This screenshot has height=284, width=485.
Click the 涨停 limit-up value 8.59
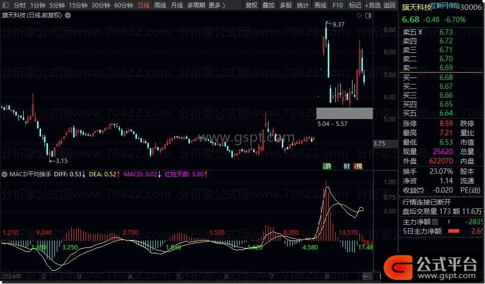(x=446, y=123)
